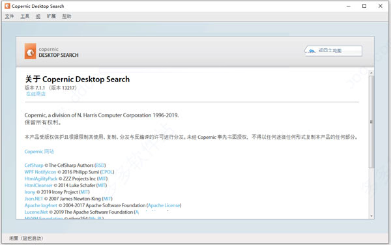Open the 帮助 menu

tap(66, 16)
